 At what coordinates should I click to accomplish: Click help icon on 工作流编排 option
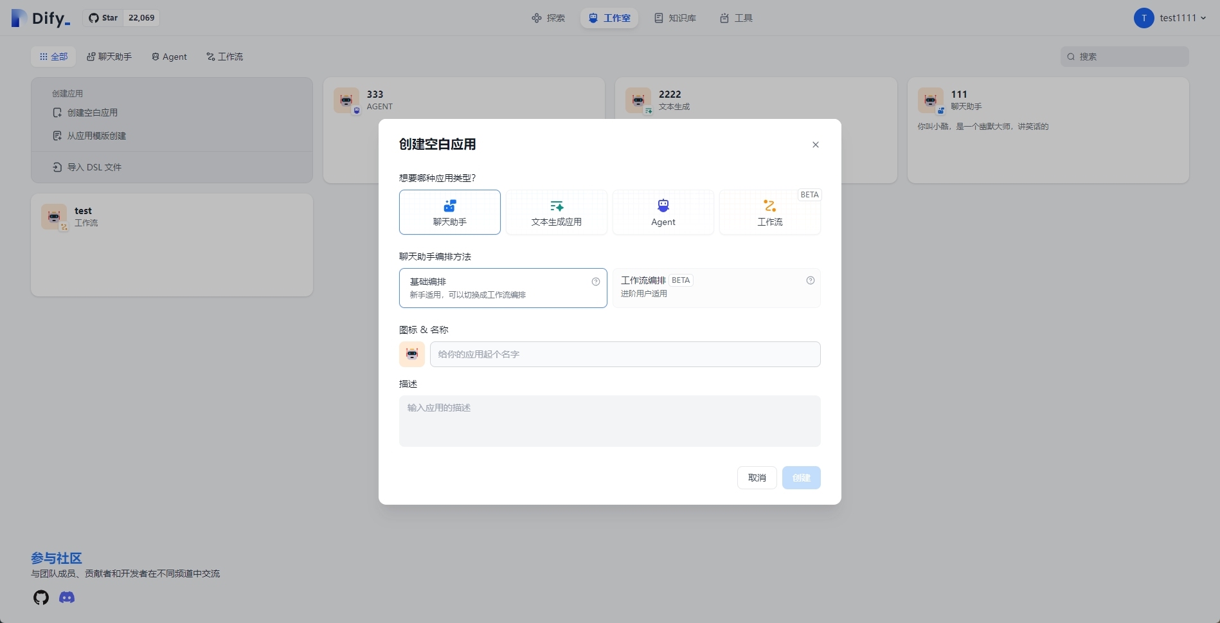(811, 280)
